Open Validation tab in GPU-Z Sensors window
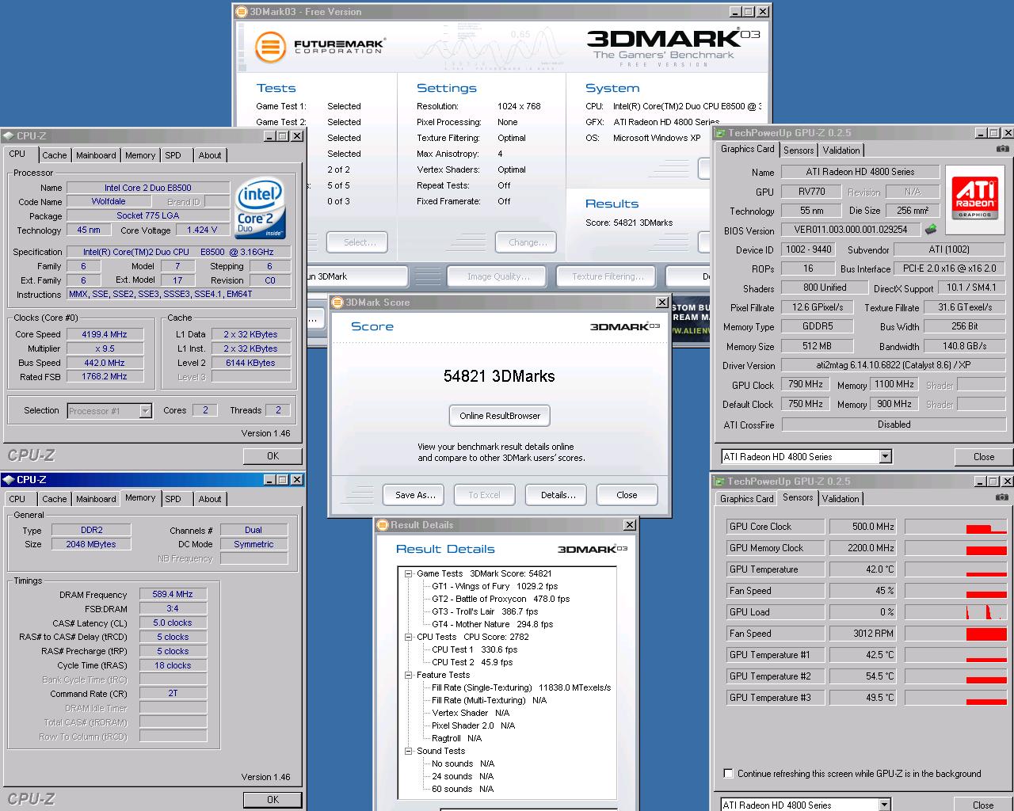 click(841, 499)
